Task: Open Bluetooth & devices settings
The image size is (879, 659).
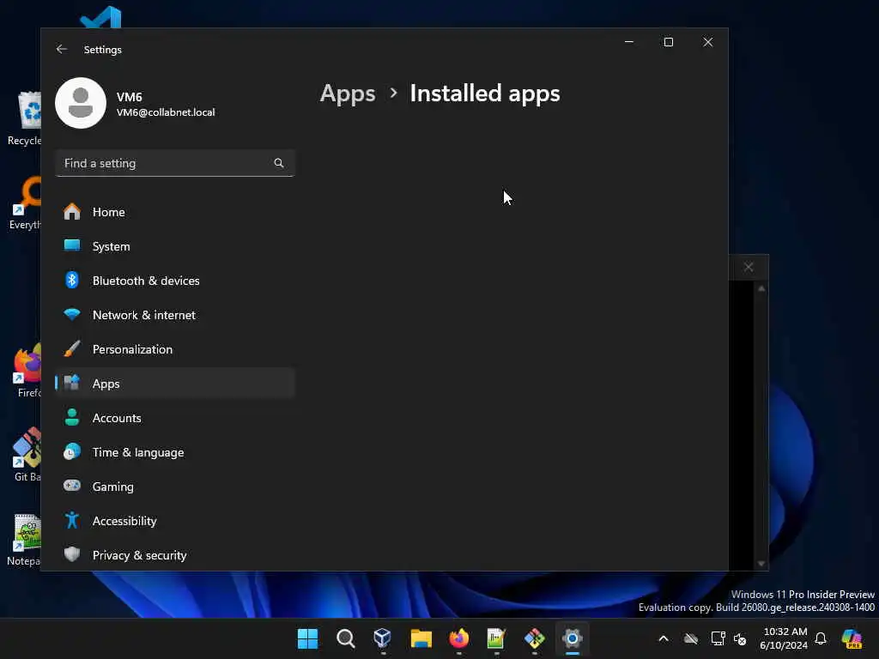Action: click(175, 281)
